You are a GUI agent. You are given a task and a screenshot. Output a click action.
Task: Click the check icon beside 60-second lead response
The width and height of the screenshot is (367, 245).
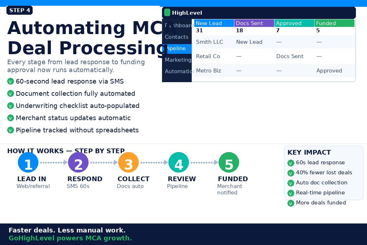tap(10, 81)
